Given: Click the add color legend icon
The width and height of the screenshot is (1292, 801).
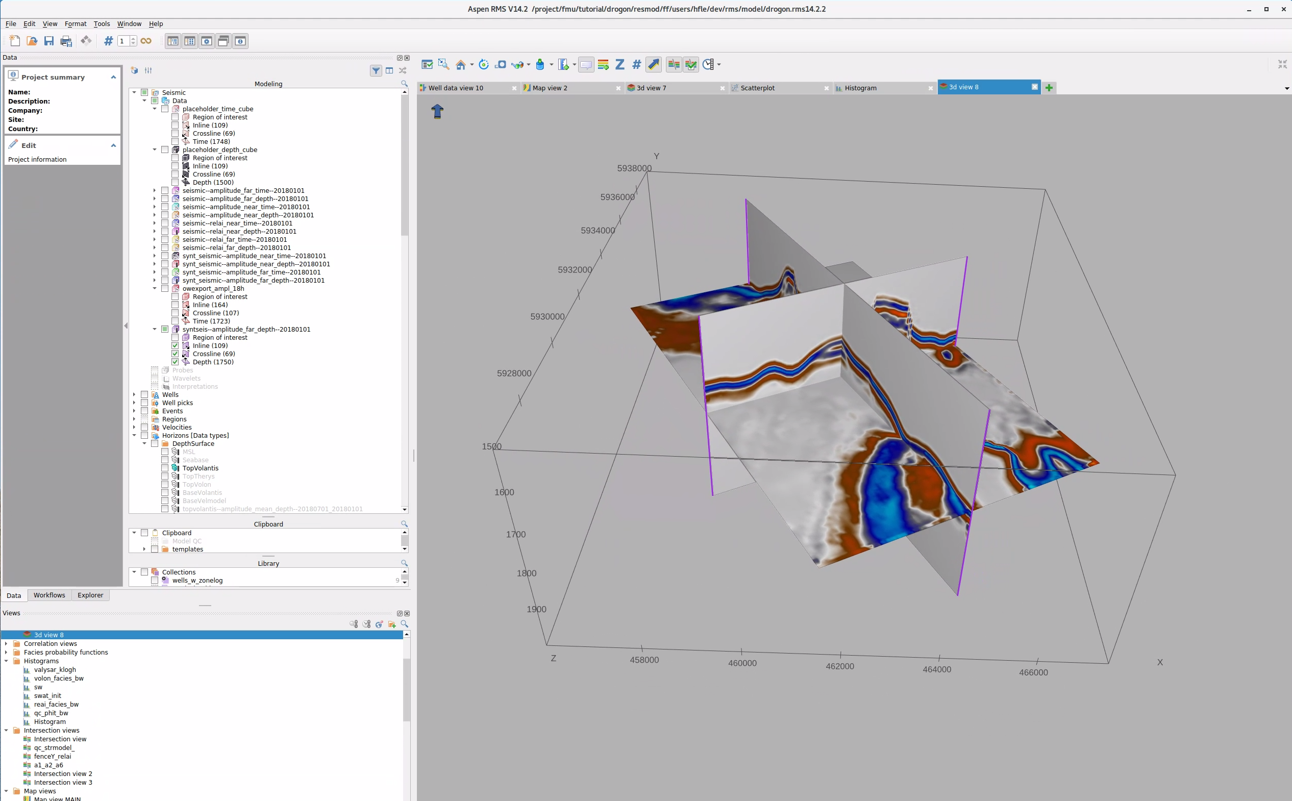Looking at the screenshot, I should (x=563, y=65).
